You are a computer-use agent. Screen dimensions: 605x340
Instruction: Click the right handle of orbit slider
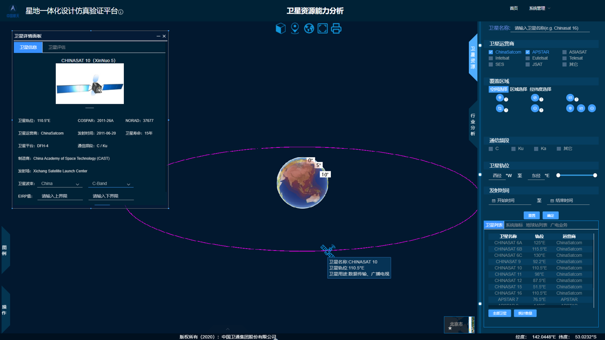point(595,175)
